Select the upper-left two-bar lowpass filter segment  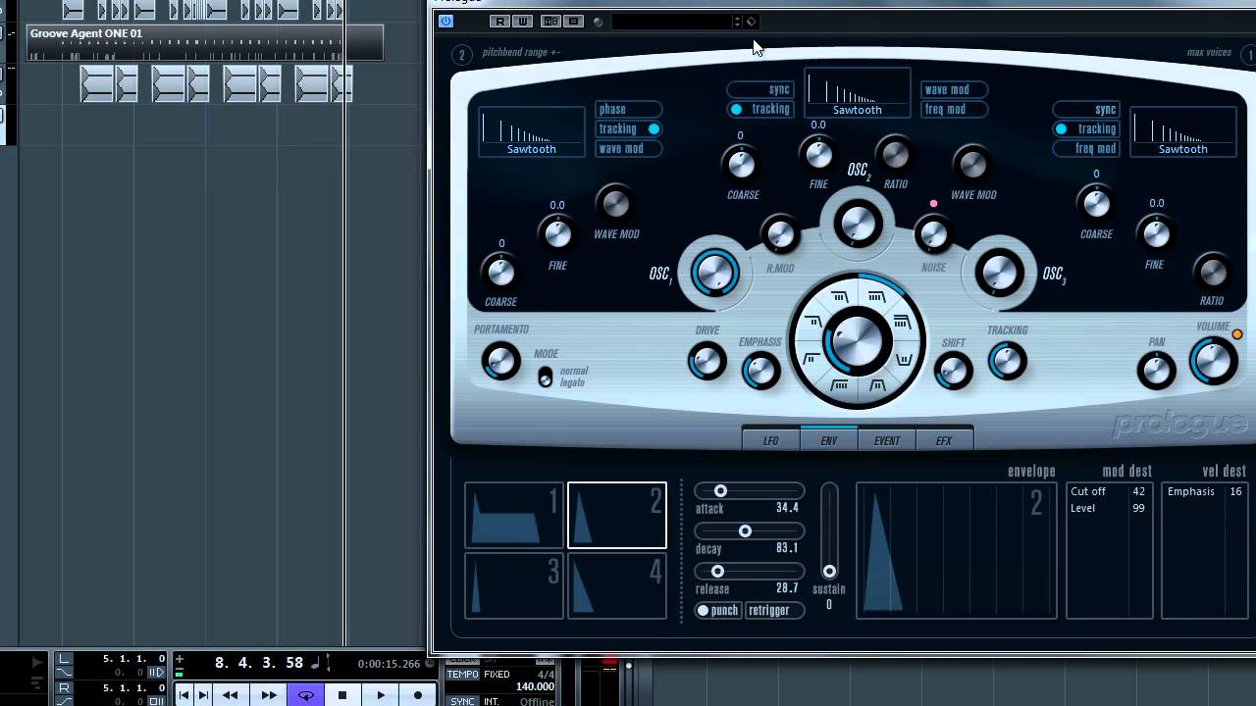click(813, 321)
